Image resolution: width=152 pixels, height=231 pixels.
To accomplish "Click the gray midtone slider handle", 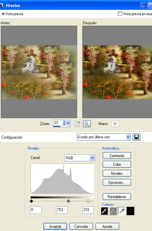I will [x=69, y=201].
